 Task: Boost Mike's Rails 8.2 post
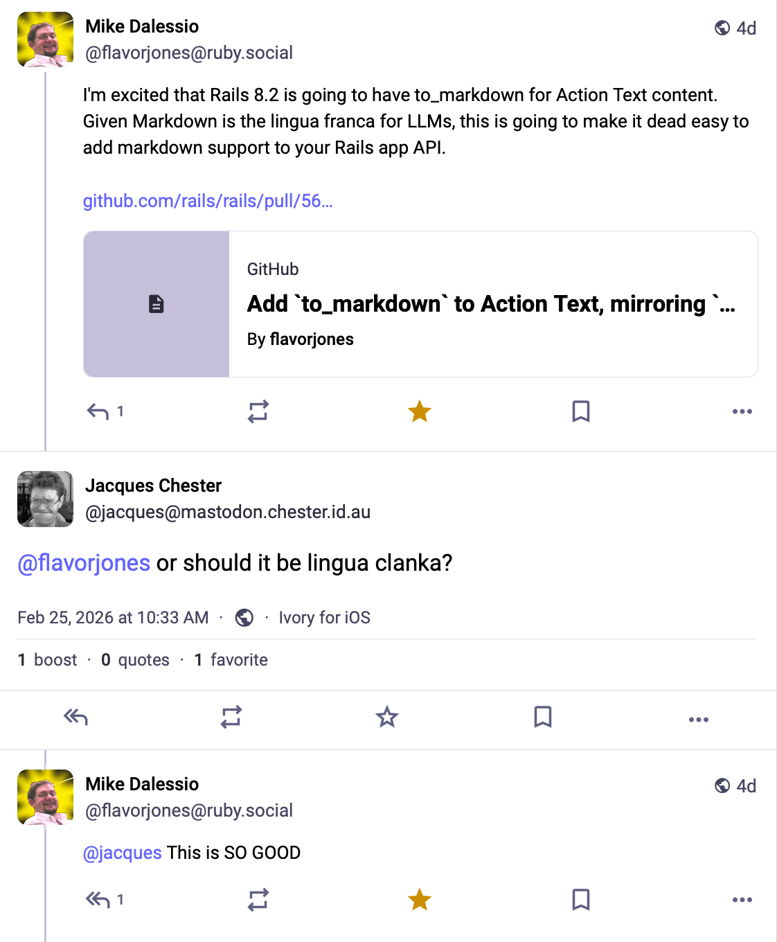[x=258, y=411]
